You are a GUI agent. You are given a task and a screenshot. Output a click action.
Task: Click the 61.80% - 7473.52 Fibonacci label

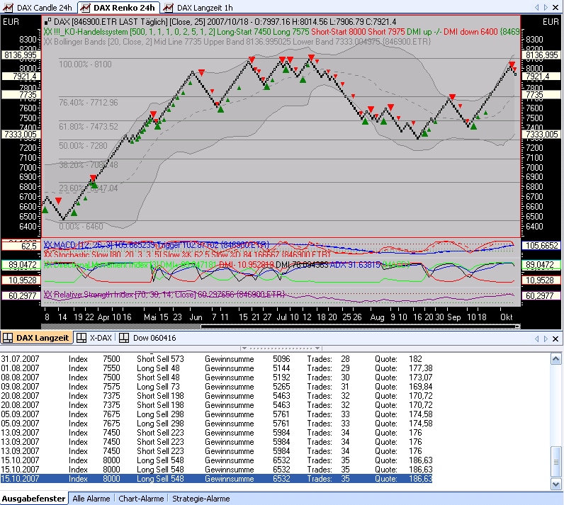tap(89, 127)
